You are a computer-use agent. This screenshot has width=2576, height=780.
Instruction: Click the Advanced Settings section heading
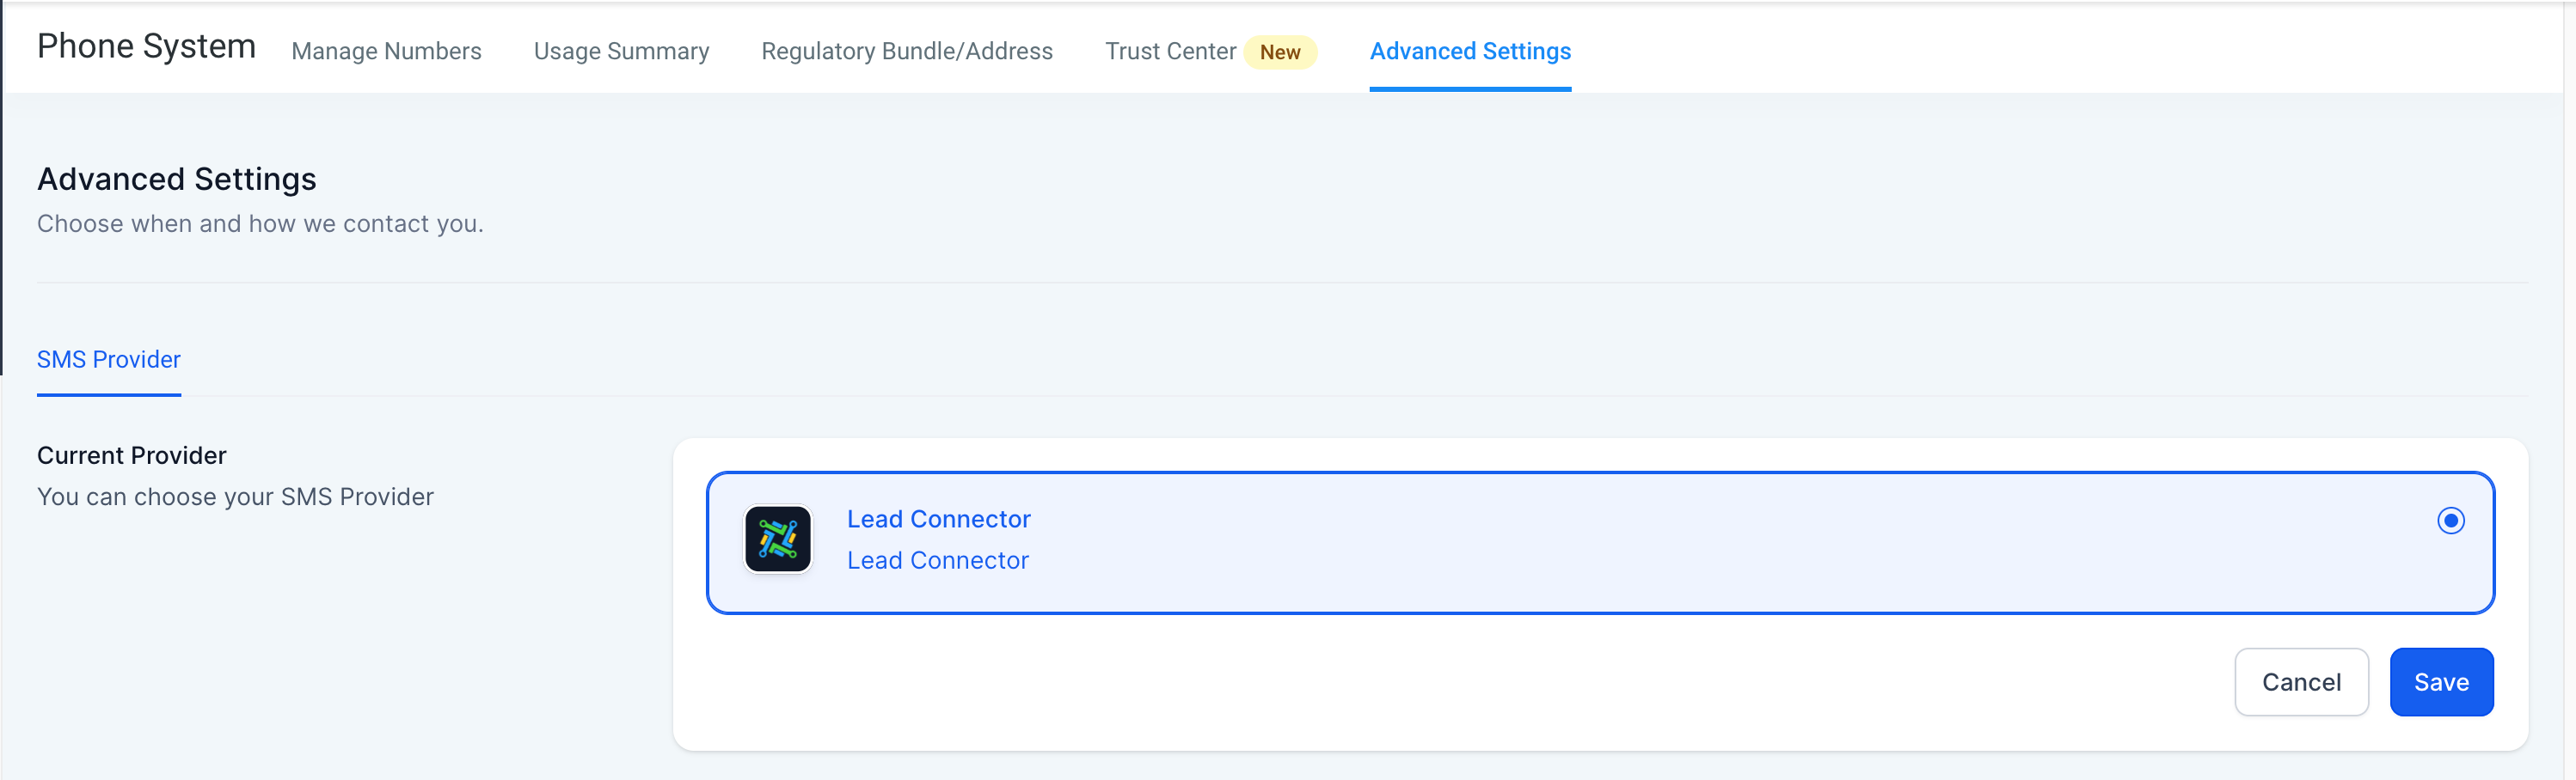tap(176, 179)
